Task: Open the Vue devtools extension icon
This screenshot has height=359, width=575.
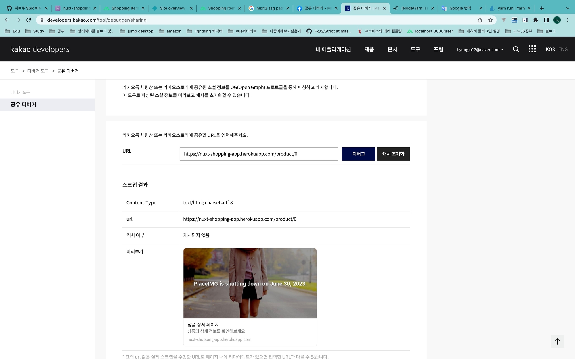Action: pyautogui.click(x=504, y=20)
